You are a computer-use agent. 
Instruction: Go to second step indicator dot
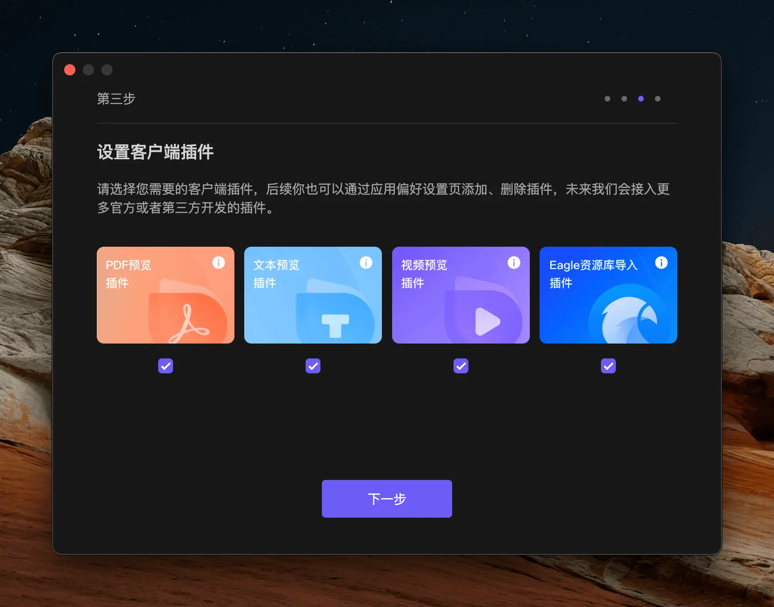pyautogui.click(x=624, y=99)
